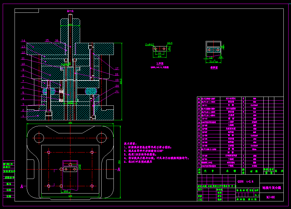This screenshot has height=209, width=291.
Task: Select part number 12 in section view
Action: 23,53
